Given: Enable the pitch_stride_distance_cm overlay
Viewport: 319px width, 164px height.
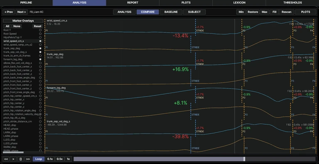Looking at the screenshot, I should (x=40, y=122).
